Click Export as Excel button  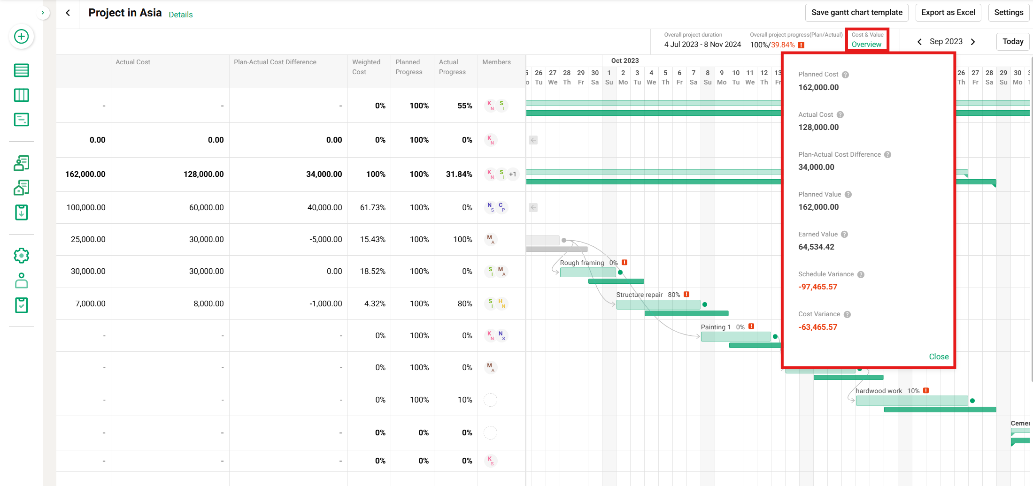(x=948, y=13)
